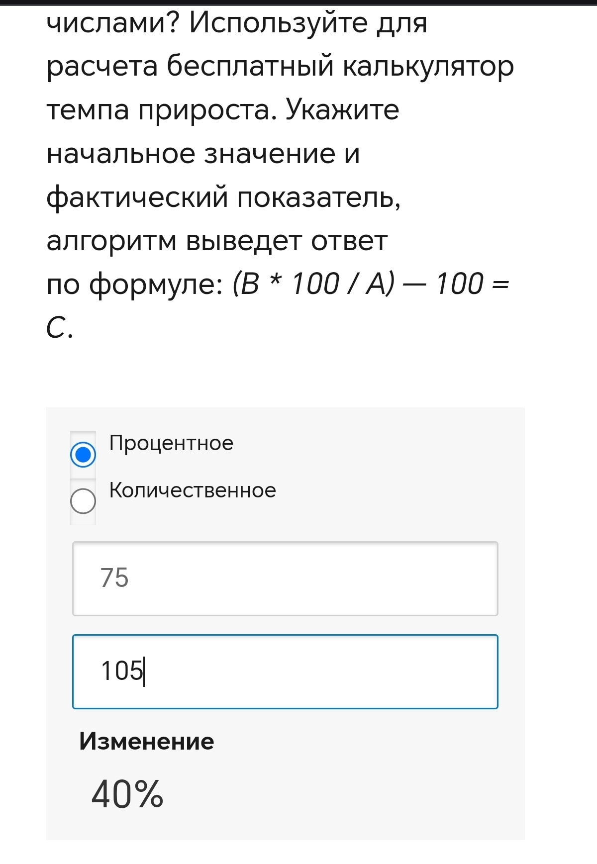Image resolution: width=597 pixels, height=864 pixels.
Task: Select the "Процентное" radio button
Action: pos(83,455)
